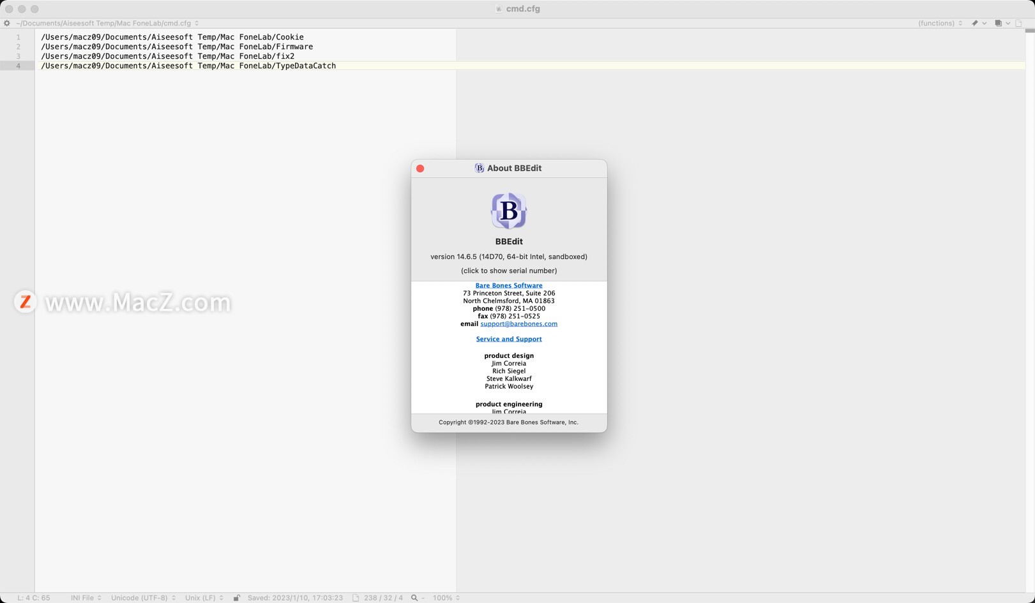Open the marker (pen tip) menu

(979, 23)
